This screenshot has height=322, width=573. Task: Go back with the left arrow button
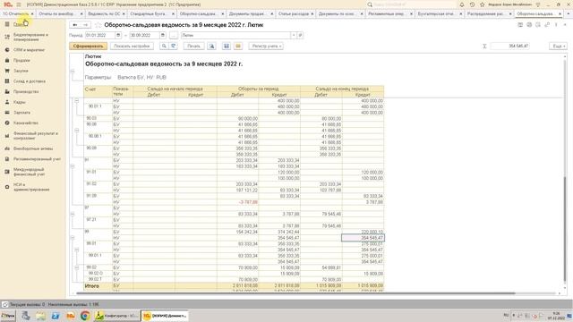(x=75, y=25)
